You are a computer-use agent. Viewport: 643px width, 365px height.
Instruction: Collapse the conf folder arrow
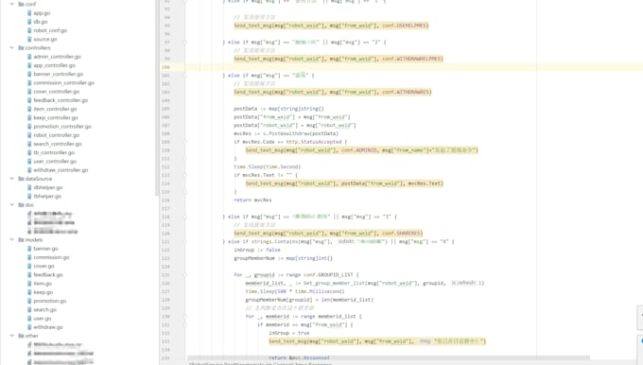tap(12, 4)
